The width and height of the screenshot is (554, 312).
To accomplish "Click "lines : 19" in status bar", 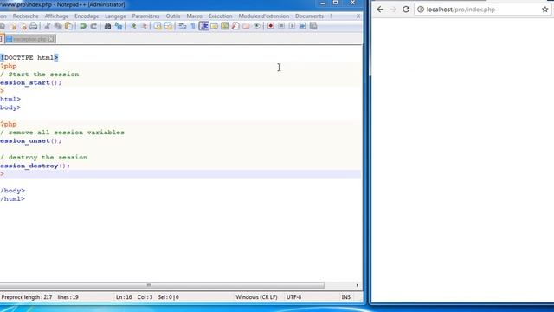I will point(68,297).
